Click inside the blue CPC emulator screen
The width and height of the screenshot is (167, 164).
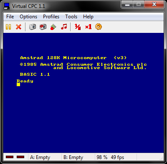click(x=83, y=93)
